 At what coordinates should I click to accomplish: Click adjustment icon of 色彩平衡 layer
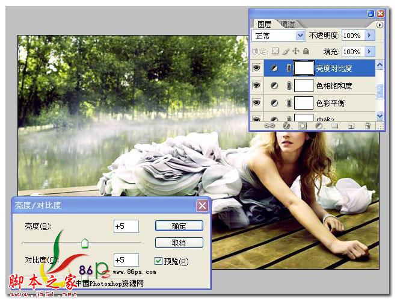coord(274,103)
